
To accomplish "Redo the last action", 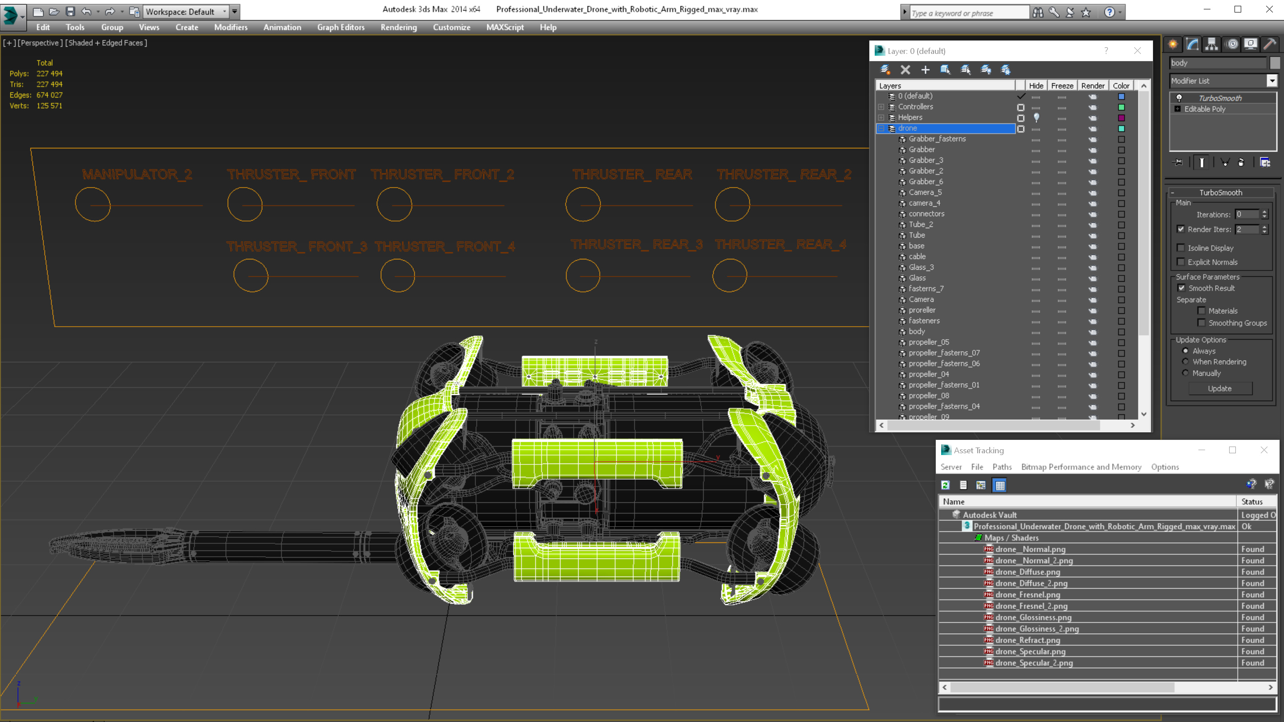I will (x=110, y=12).
